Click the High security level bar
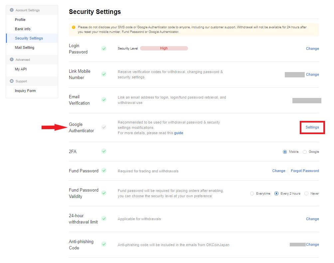The width and height of the screenshot is (334, 263). pos(164,48)
